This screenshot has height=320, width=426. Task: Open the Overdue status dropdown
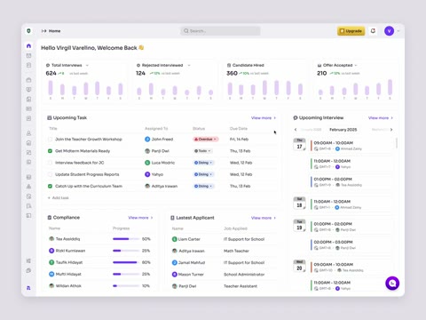point(206,139)
